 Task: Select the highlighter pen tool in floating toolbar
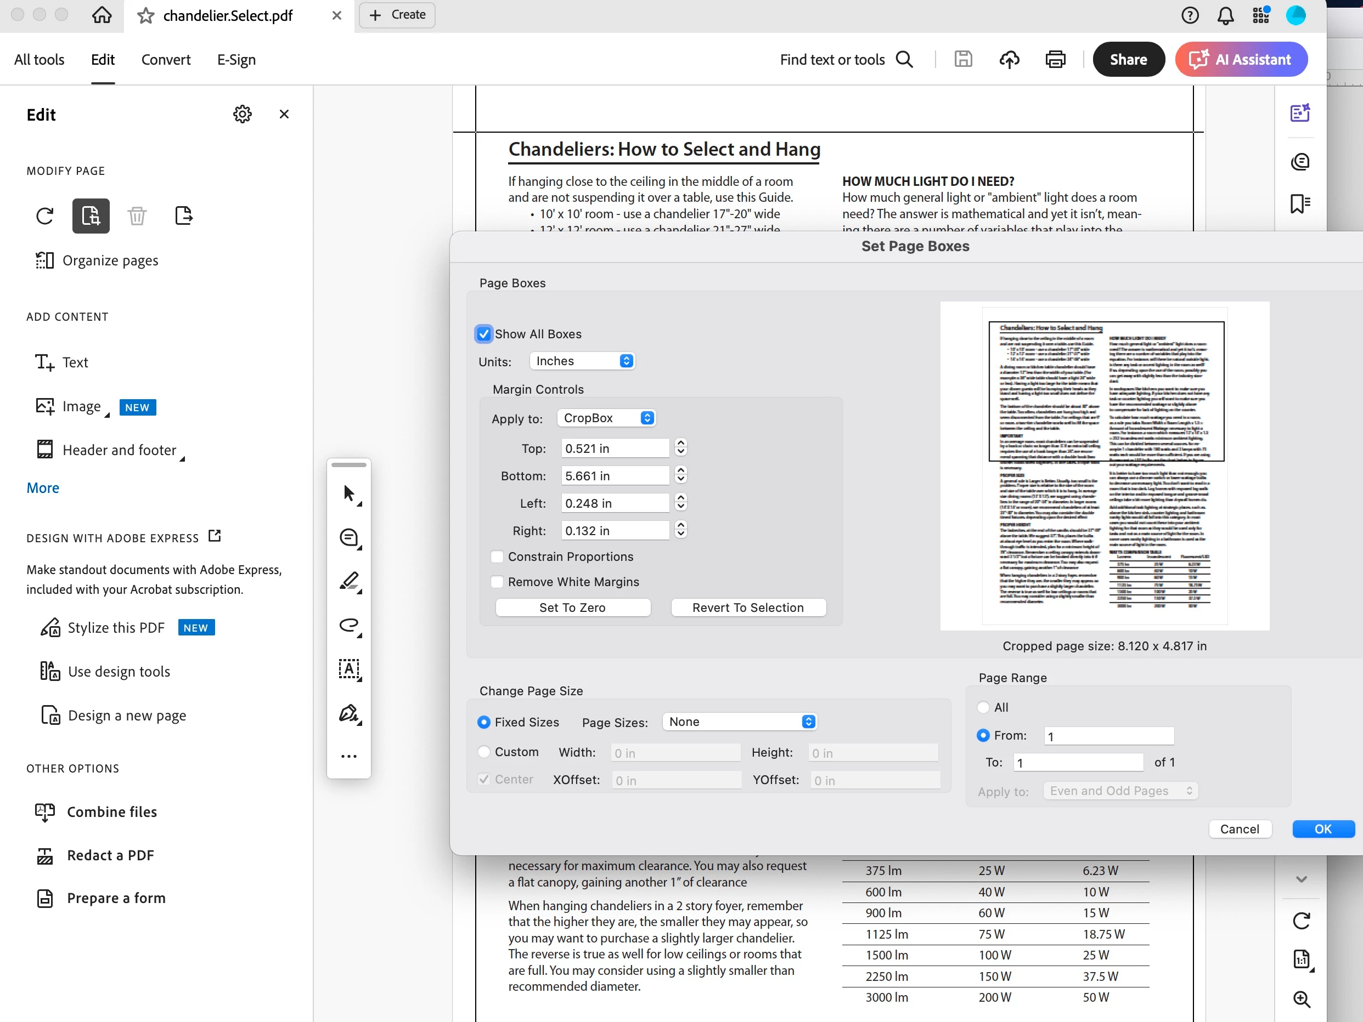coord(350,581)
